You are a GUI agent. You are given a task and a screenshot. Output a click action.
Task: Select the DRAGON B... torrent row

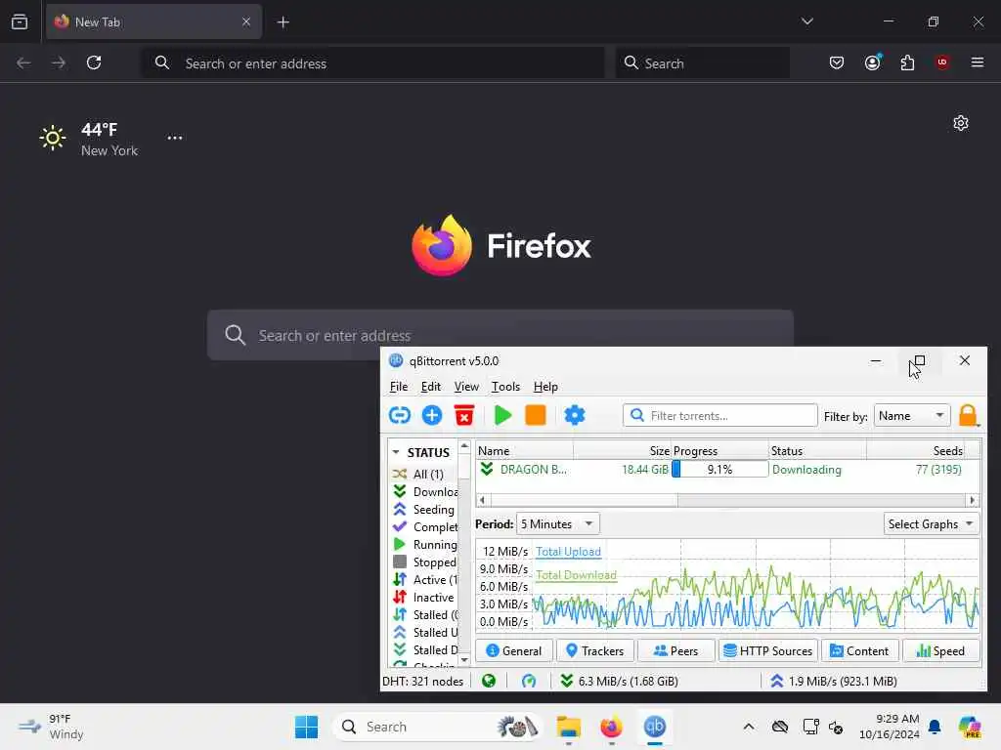pyautogui.click(x=727, y=470)
